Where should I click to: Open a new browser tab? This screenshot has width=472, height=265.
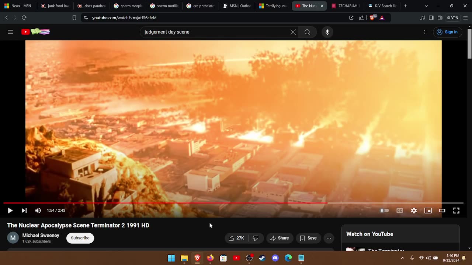[x=406, y=6]
